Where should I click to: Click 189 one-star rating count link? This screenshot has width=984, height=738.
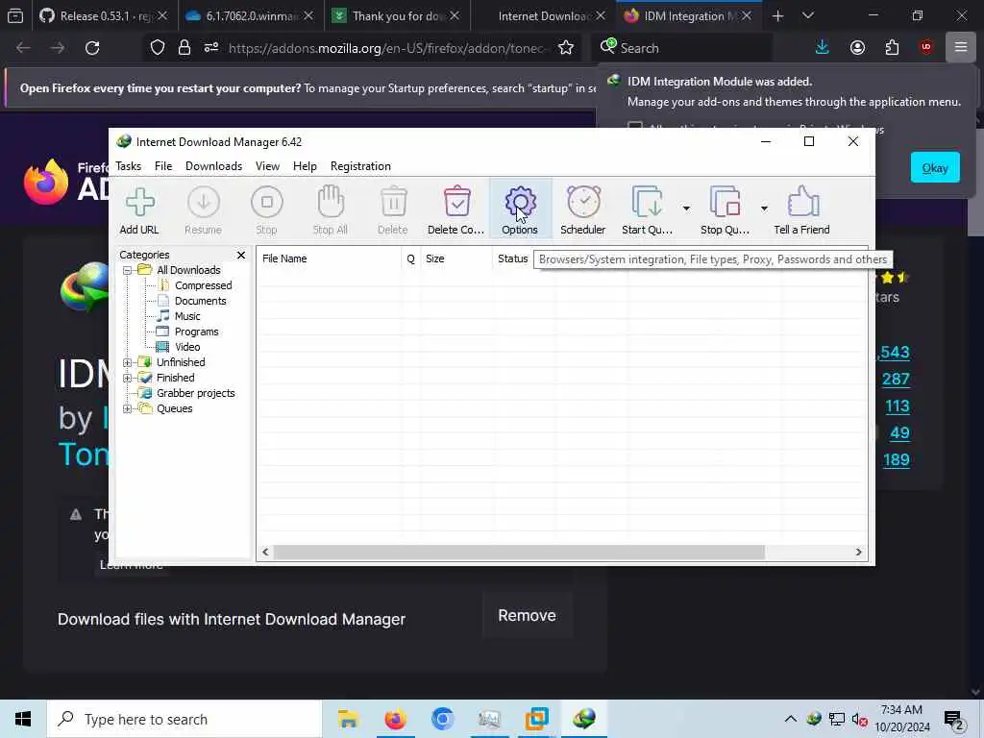click(x=897, y=460)
